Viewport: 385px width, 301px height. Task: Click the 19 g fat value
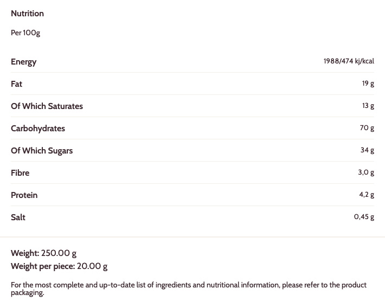[x=368, y=84]
